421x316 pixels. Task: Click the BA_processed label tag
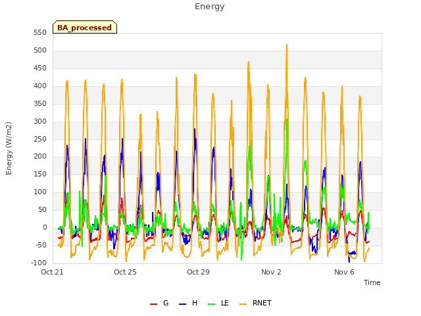click(x=85, y=27)
